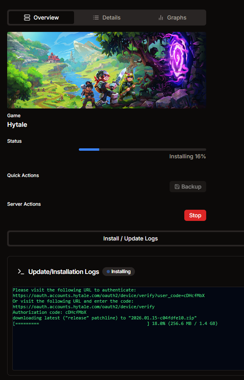
Task: Click the installation progress bar
Action: coord(142,150)
